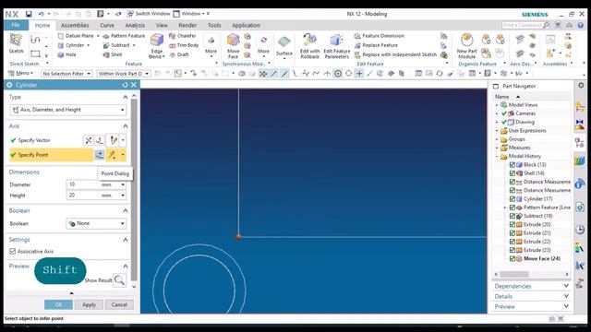Open the Move Face tool
Screen dimensions: 591x332
234,46
